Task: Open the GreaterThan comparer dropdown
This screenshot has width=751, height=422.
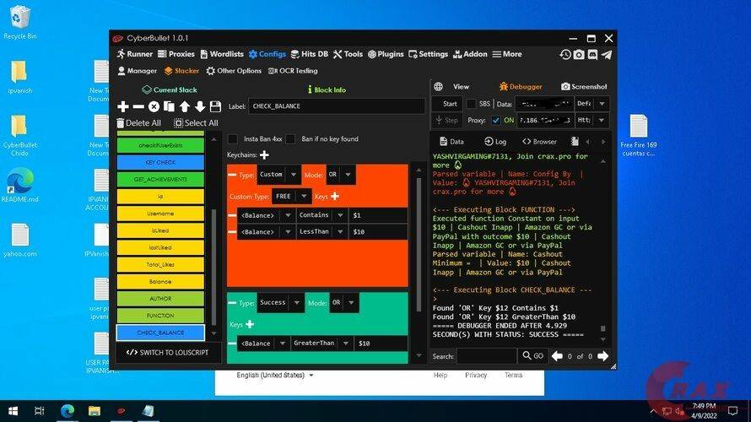Action: click(x=321, y=344)
